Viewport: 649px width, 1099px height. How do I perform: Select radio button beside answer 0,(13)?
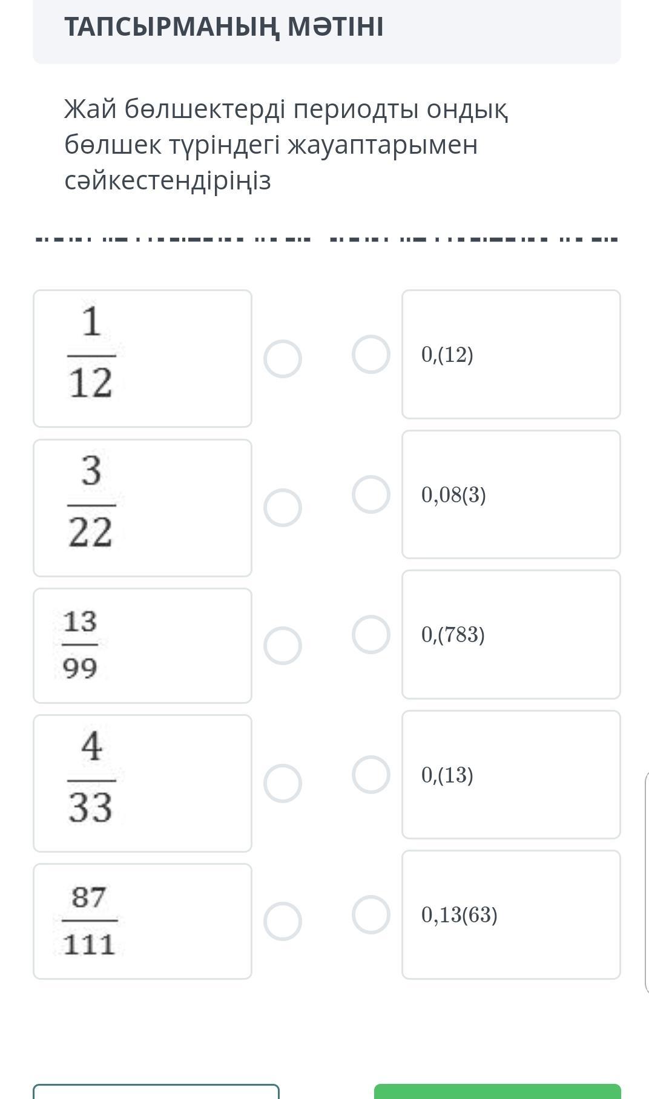371,775
